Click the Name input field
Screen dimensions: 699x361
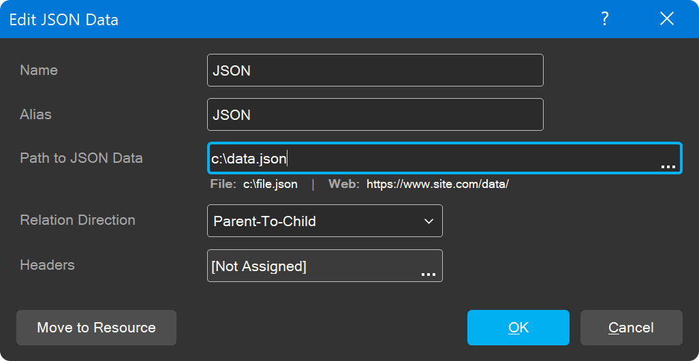point(375,70)
